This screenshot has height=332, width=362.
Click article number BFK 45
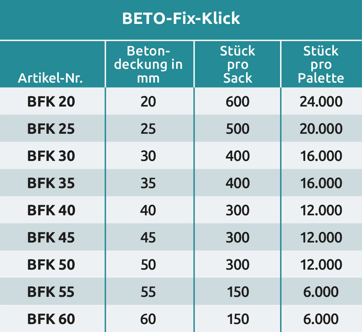(x=51, y=238)
